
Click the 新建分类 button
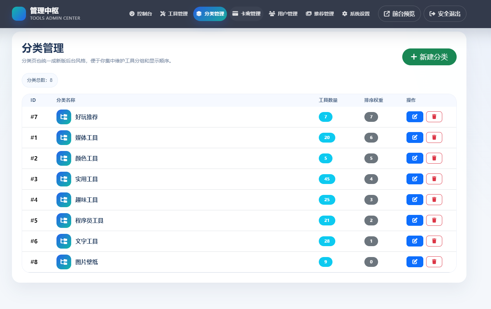click(x=429, y=57)
